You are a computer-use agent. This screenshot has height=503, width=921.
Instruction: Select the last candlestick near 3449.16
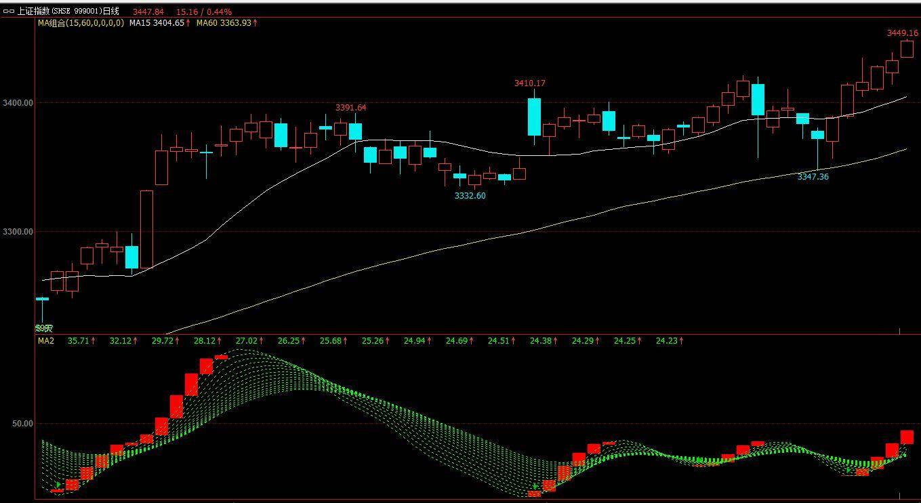[x=907, y=49]
